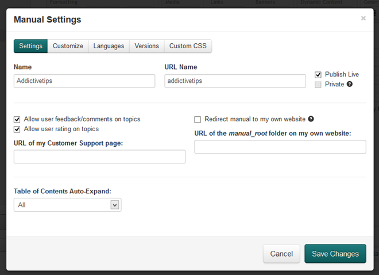
Task: Click into the URL Name text field
Action: [x=235, y=81]
